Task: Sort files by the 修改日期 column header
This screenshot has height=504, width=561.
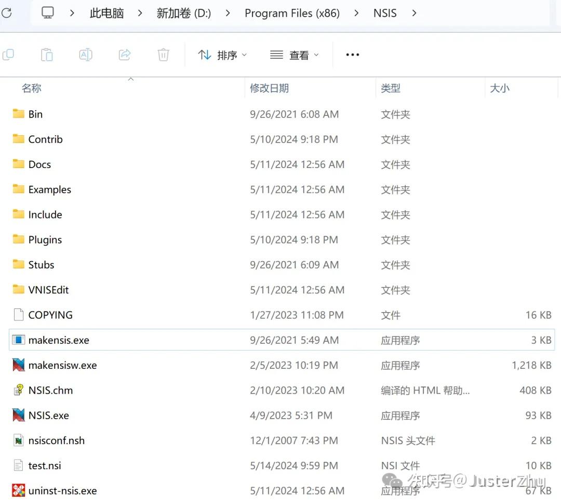Action: (269, 88)
